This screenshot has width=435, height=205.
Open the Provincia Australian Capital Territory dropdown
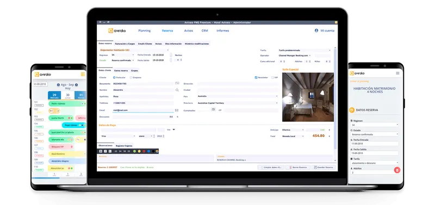tap(238, 103)
